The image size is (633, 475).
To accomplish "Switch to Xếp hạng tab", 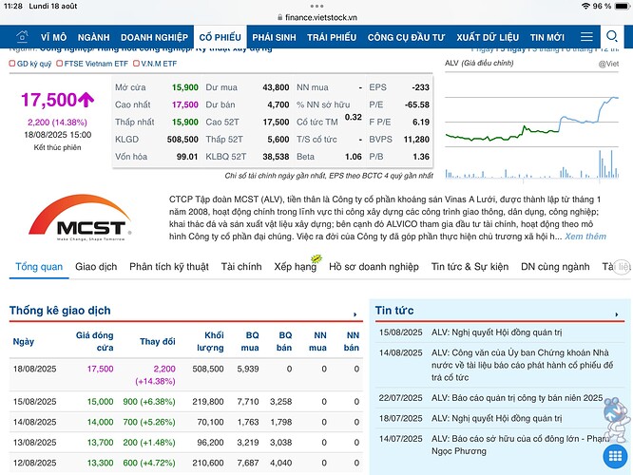I will click(296, 267).
